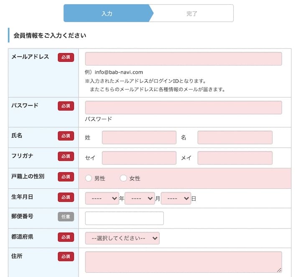Image resolution: width=301 pixels, height=277 pixels.
Task: Focus the メイ furigana field
Action: [x=235, y=158]
